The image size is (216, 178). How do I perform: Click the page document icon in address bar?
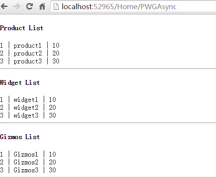[56, 7]
